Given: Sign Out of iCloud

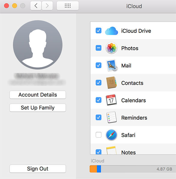Looking at the screenshot, I should 38,169.
